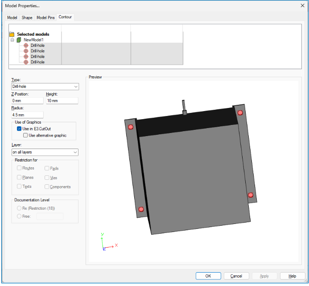
Task: Click the Z-Position field showing 0 mm
Action: [27, 101]
